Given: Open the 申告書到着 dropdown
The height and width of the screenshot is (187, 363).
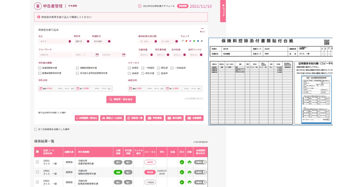Looking at the screenshot, I should pos(162,55).
